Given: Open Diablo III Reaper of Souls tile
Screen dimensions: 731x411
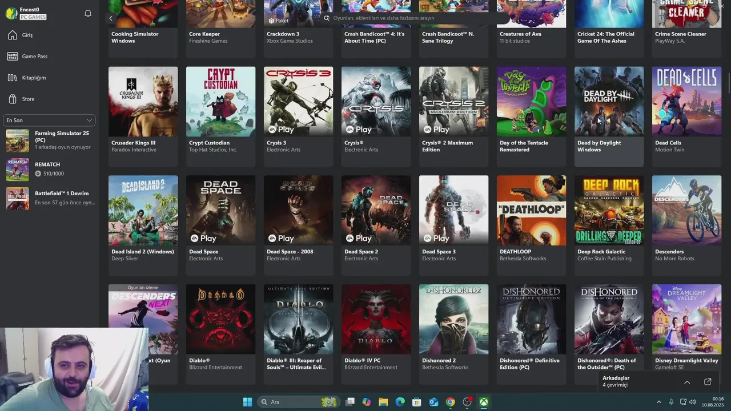Looking at the screenshot, I should 298,334.
